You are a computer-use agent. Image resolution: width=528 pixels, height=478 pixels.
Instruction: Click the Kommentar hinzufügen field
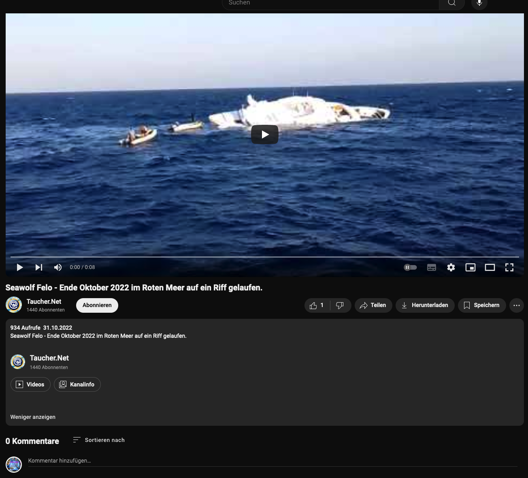(x=273, y=461)
